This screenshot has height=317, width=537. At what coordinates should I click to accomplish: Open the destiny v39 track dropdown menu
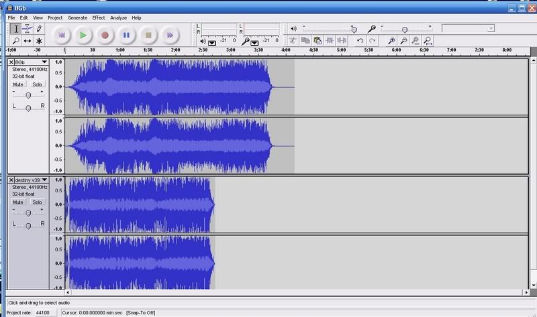point(44,180)
